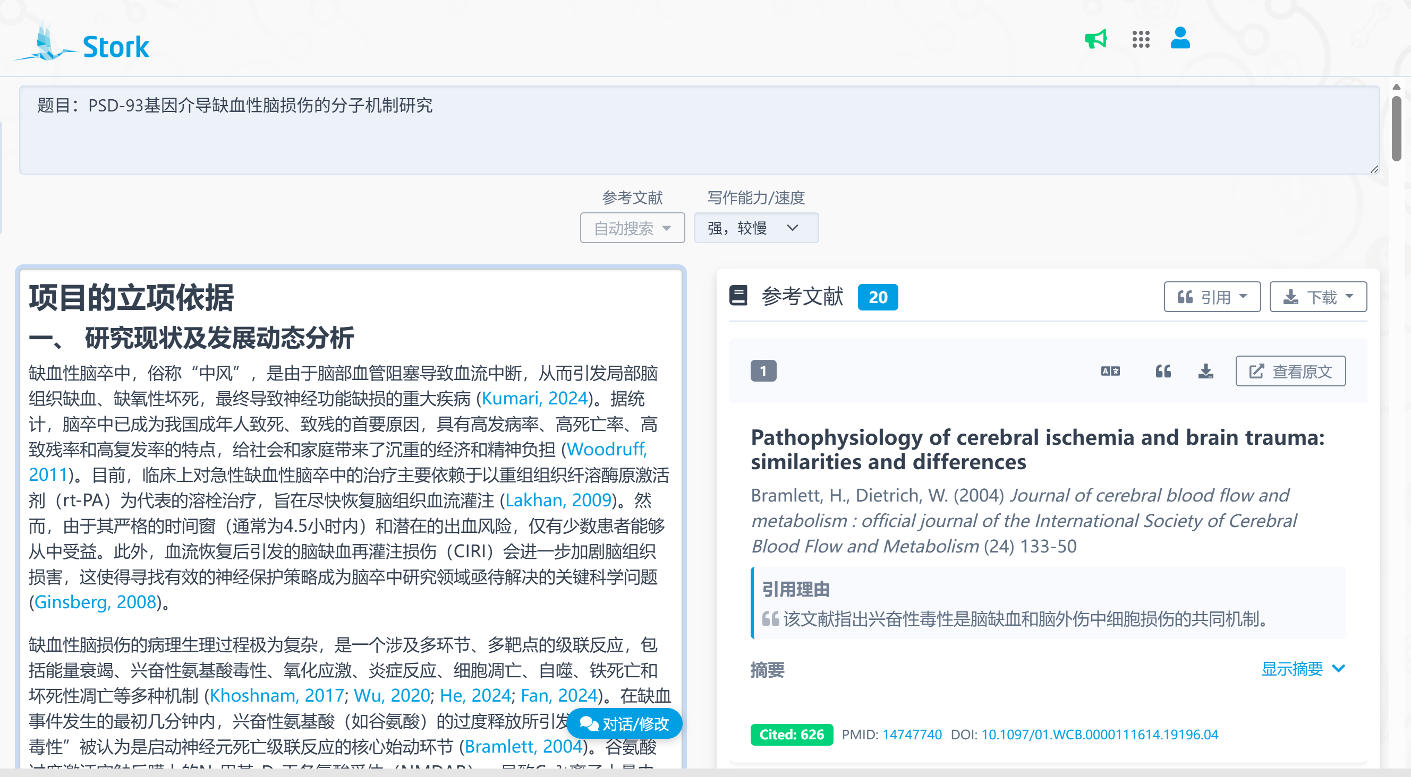This screenshot has width=1411, height=777.
Task: Expand the 引用 citation dropdown
Action: coord(1212,297)
